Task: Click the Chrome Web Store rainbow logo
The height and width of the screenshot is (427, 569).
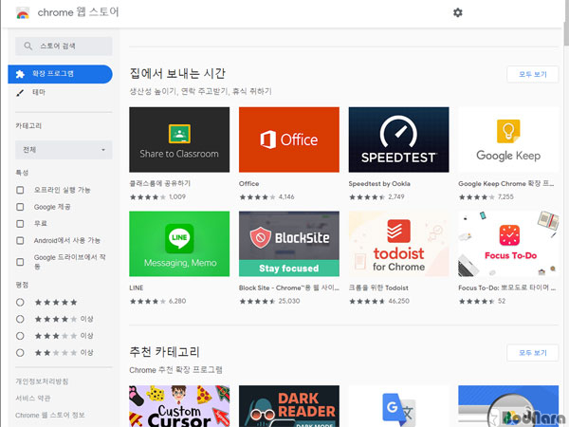Action: click(22, 13)
